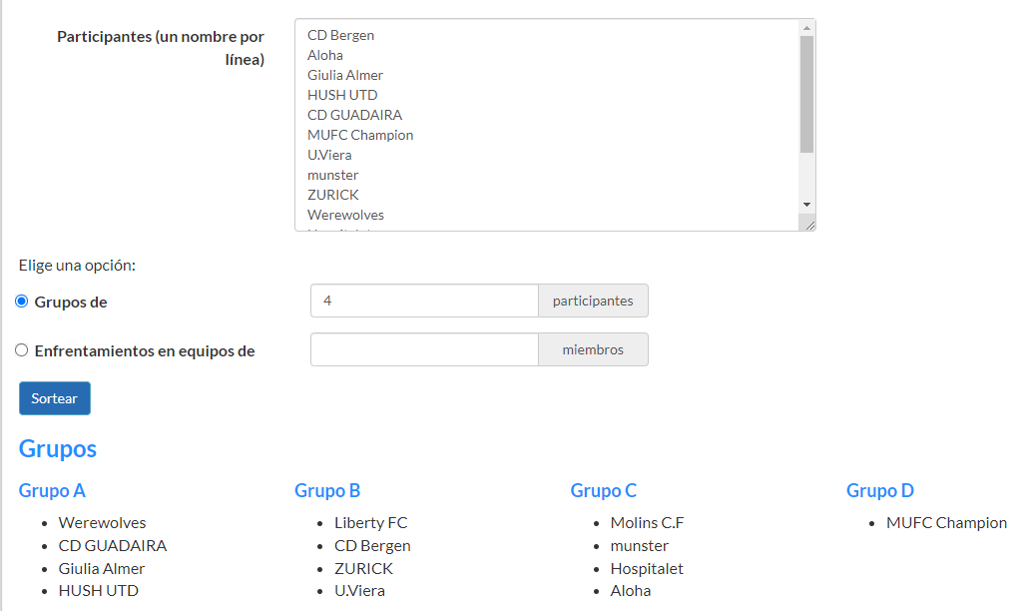Click the 'participantes' addon label

(593, 301)
